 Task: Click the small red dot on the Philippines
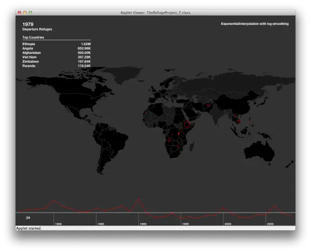(x=250, y=121)
